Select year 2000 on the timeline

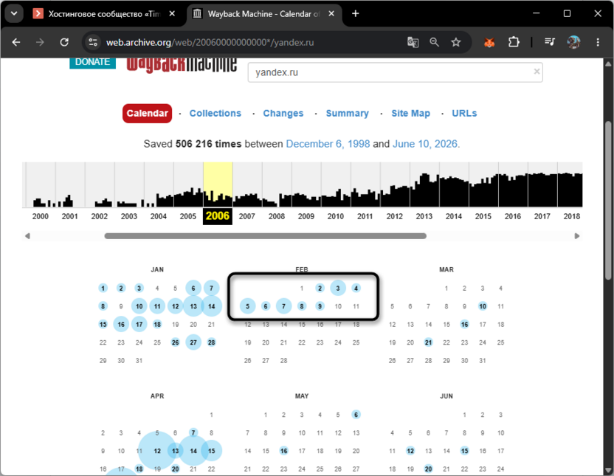click(x=41, y=216)
